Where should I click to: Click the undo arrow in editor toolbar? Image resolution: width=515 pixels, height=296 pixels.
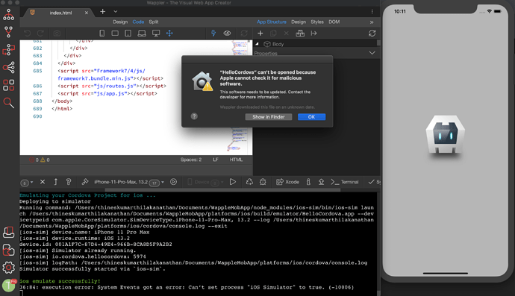pyautogui.click(x=28, y=33)
